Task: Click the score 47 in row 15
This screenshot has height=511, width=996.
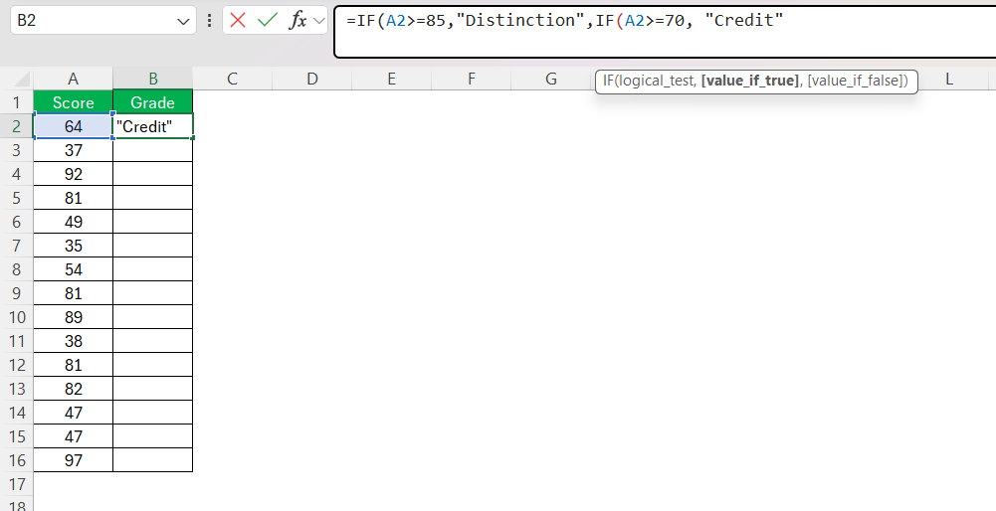Action: pyautogui.click(x=73, y=436)
